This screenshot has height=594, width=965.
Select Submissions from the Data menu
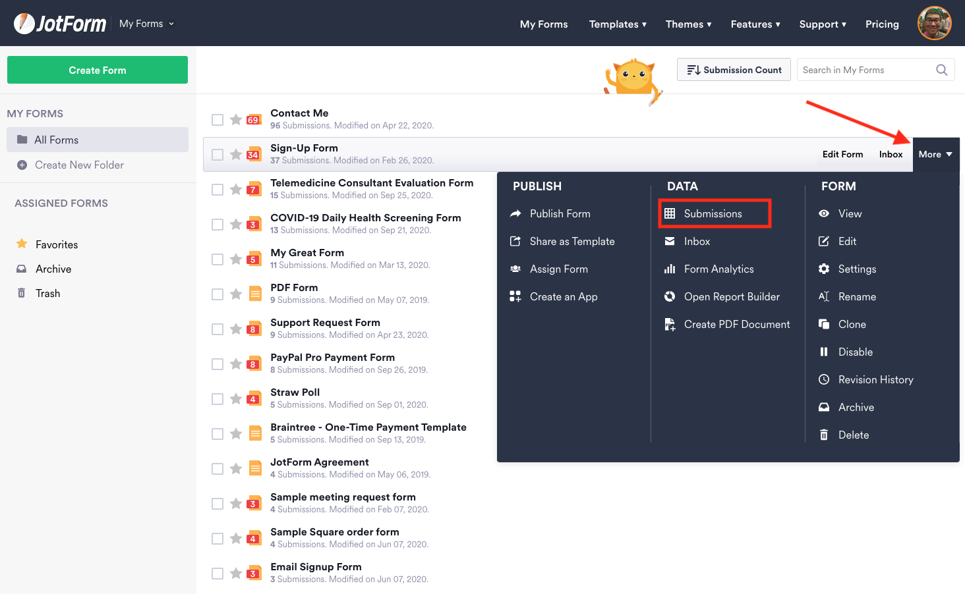pyautogui.click(x=713, y=213)
